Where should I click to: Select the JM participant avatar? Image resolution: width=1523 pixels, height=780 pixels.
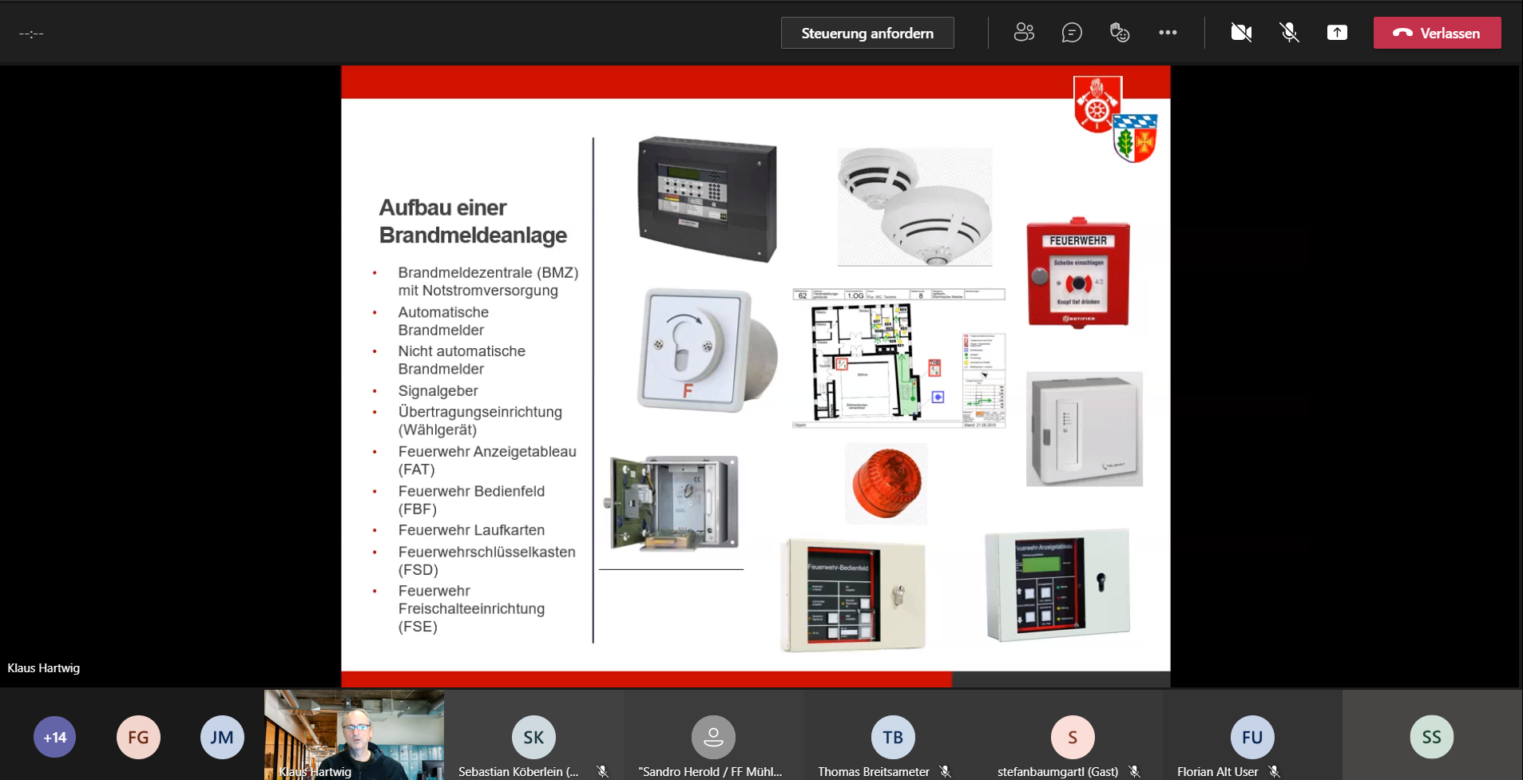[x=221, y=737]
